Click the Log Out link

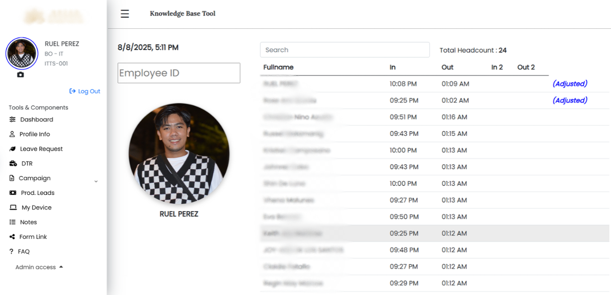point(85,91)
